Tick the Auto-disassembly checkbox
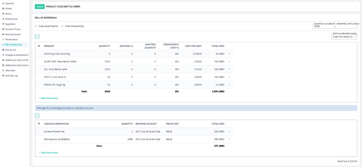 click(x=62, y=26)
